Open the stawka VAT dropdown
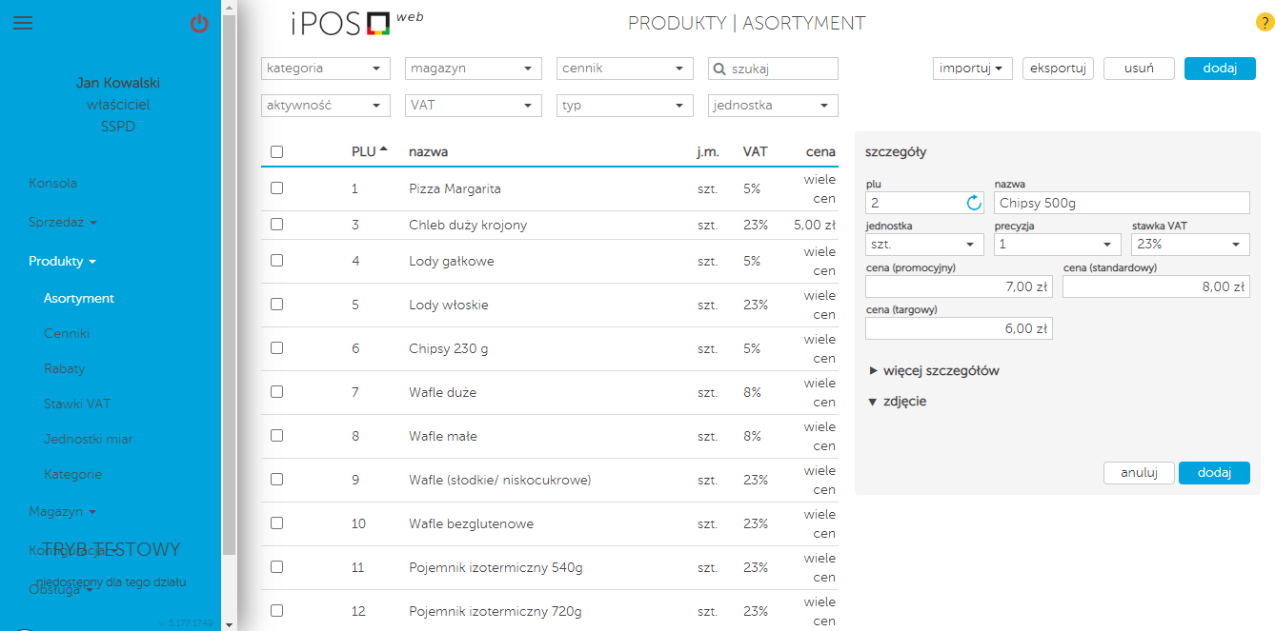 1189,245
